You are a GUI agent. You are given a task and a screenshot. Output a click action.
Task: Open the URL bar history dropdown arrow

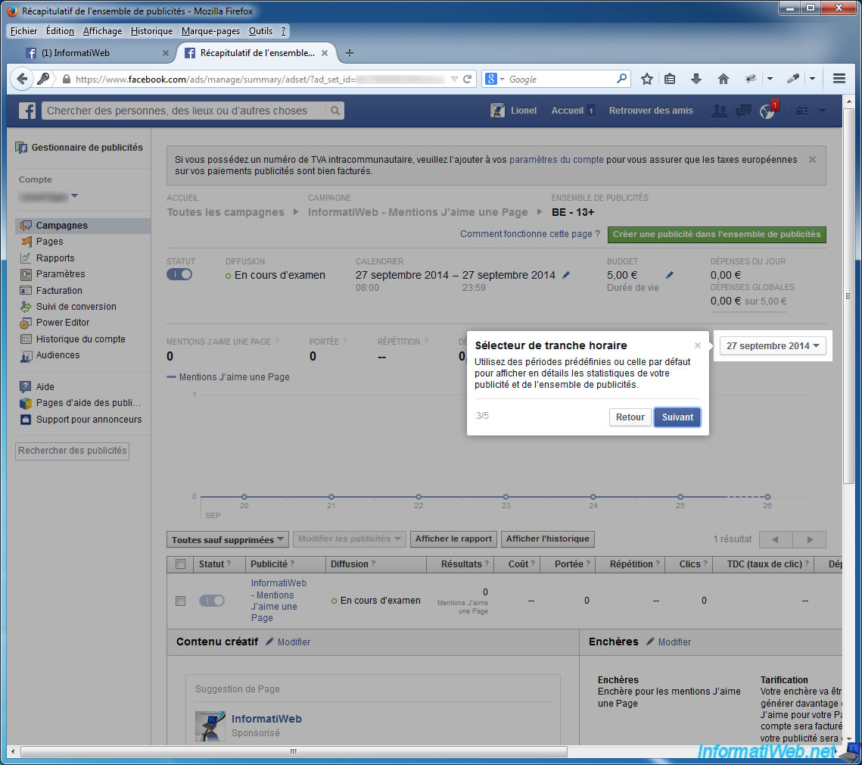click(454, 80)
